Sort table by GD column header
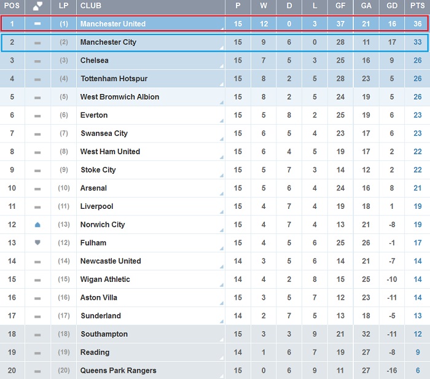The height and width of the screenshot is (379, 430). [392, 6]
